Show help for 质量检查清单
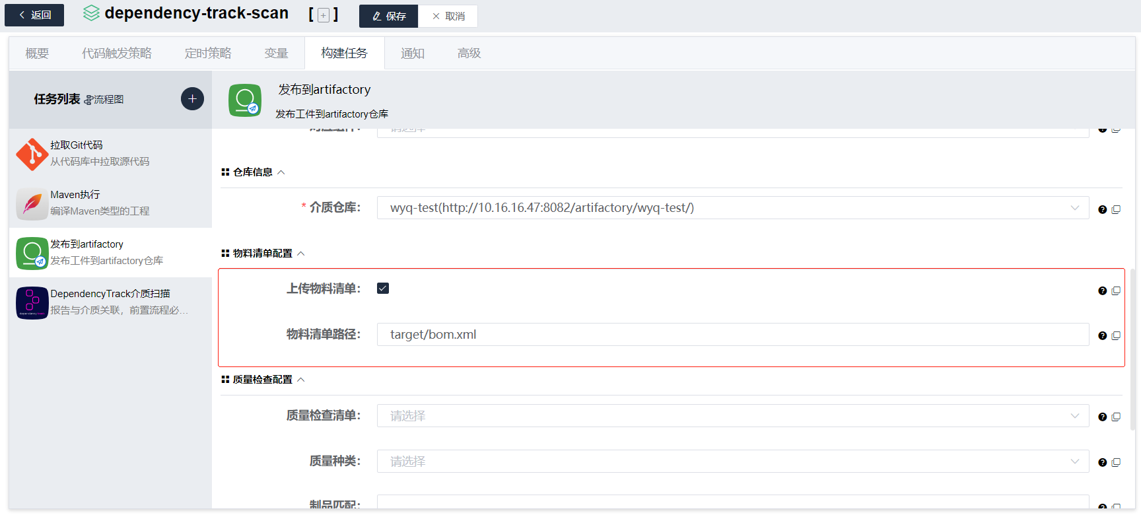 (1102, 417)
